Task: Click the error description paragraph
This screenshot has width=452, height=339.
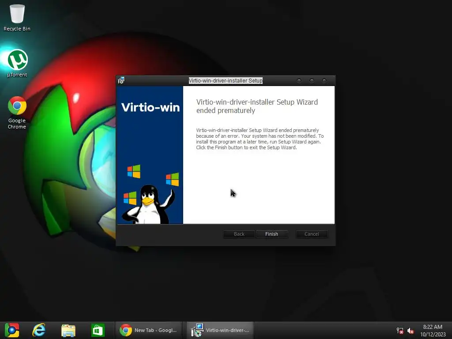Action: coord(260,139)
